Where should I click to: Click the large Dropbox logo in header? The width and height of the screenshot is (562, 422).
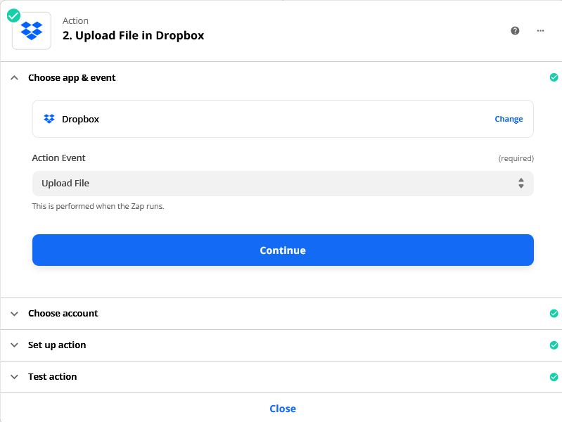point(32,31)
